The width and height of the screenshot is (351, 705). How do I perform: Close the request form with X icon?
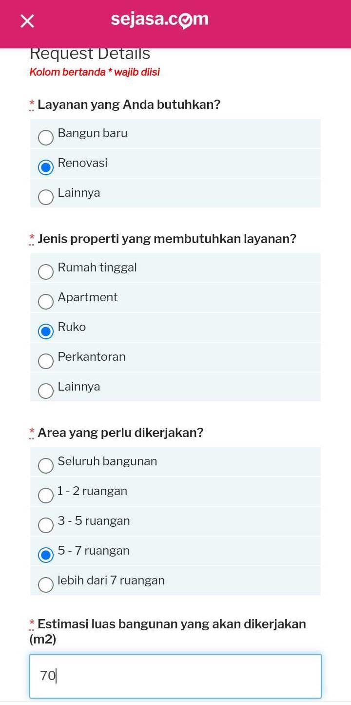[27, 21]
